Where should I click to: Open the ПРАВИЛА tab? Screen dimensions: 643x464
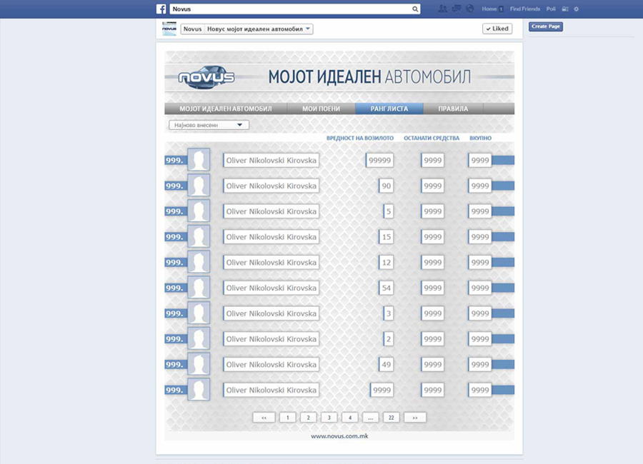coord(453,109)
